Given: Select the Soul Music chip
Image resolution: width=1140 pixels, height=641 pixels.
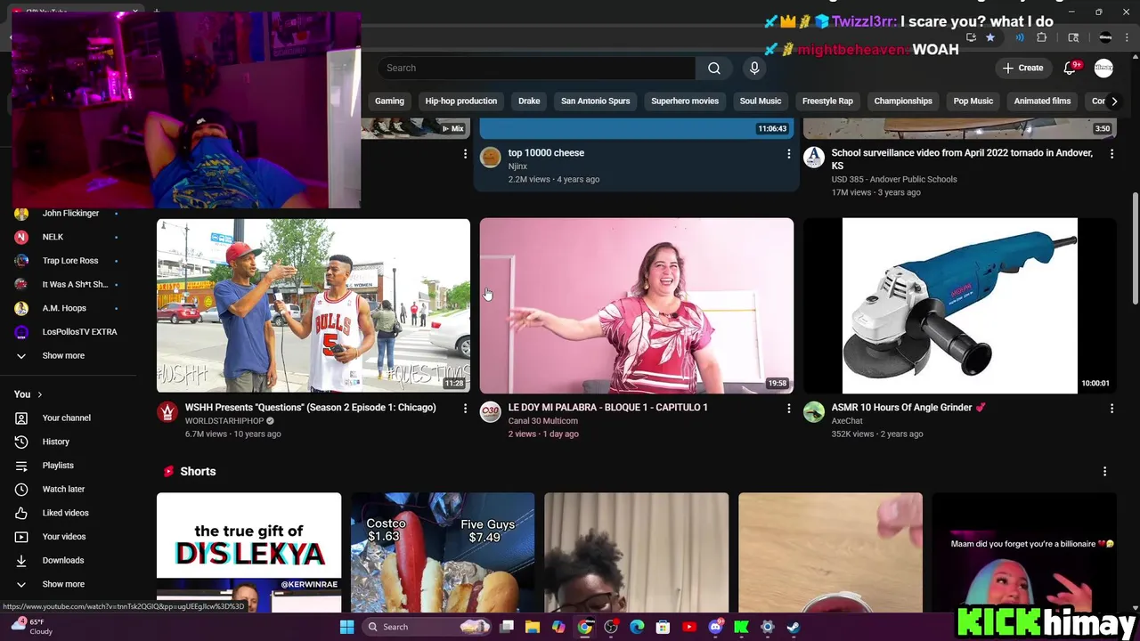Looking at the screenshot, I should click(760, 101).
